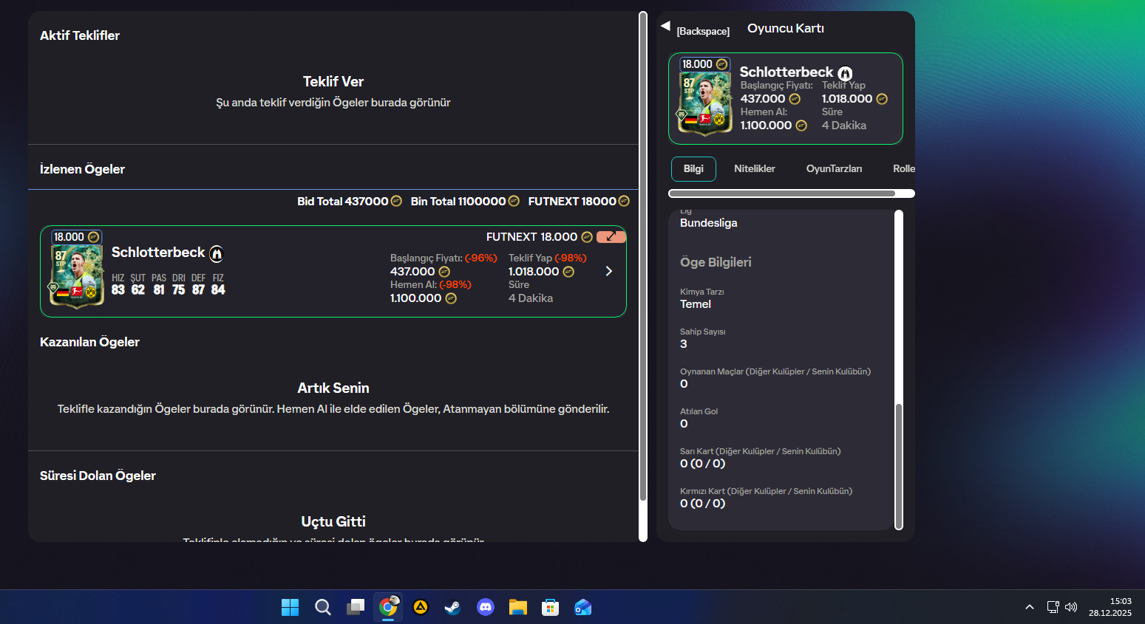Open Task View from the taskbar
The width and height of the screenshot is (1145, 624).
tap(356, 607)
